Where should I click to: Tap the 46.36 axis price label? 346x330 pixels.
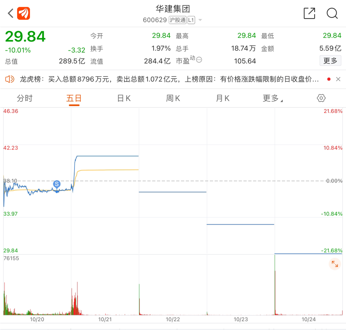pos(10,111)
